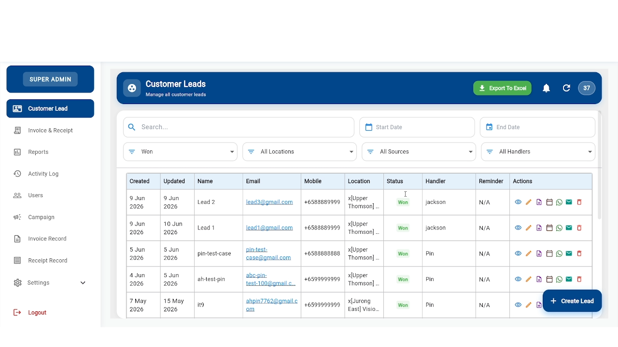Open Invoice Record page
618x347 pixels.
50,239
